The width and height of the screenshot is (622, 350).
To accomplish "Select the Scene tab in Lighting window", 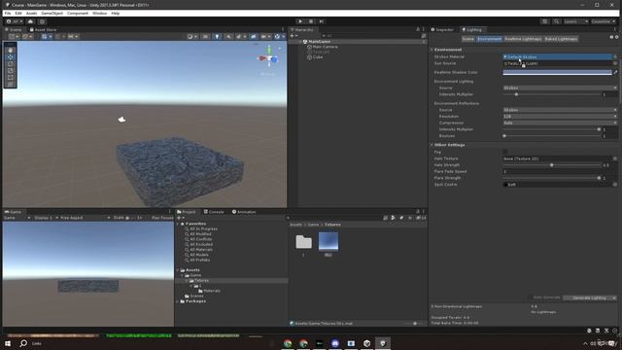I will pyautogui.click(x=467, y=39).
